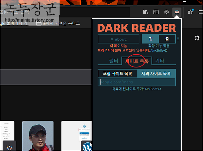Open the What's New gift icon
The width and height of the screenshot is (203, 151).
[190, 12]
